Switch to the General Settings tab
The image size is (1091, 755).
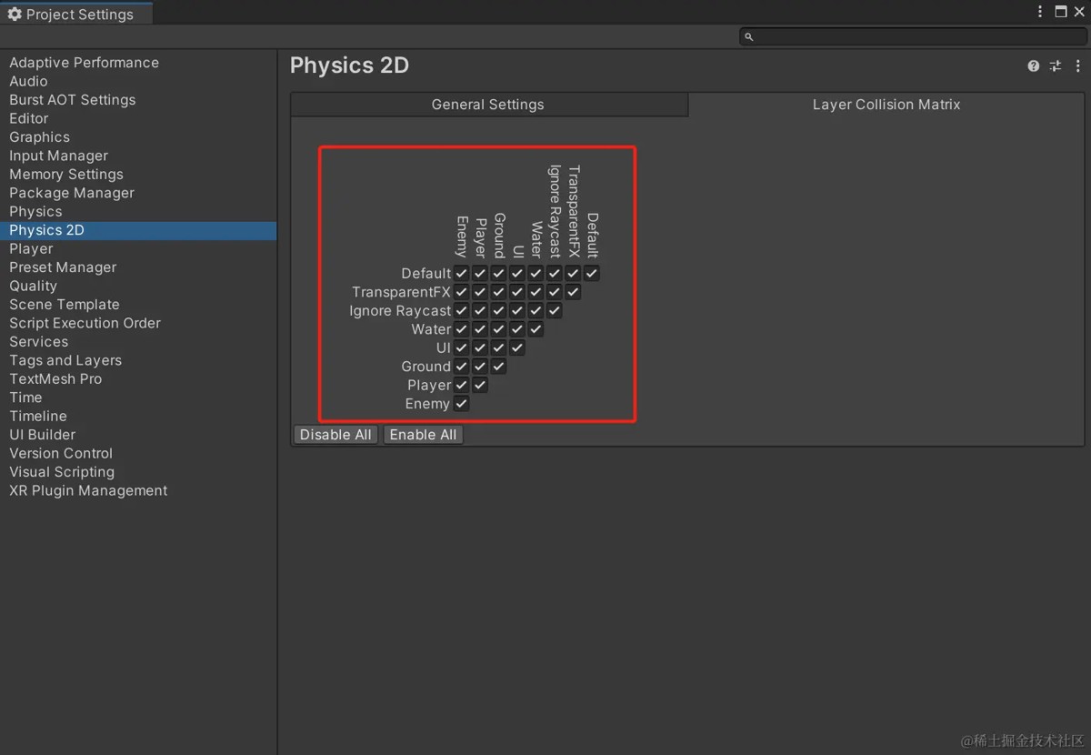[489, 105]
